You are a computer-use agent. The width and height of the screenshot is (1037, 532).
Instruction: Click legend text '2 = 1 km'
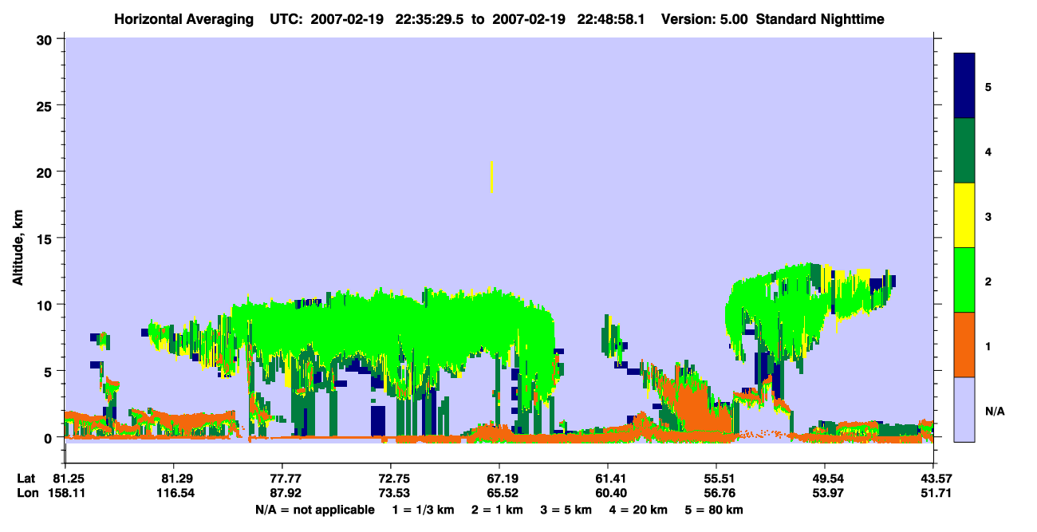pos(496,510)
